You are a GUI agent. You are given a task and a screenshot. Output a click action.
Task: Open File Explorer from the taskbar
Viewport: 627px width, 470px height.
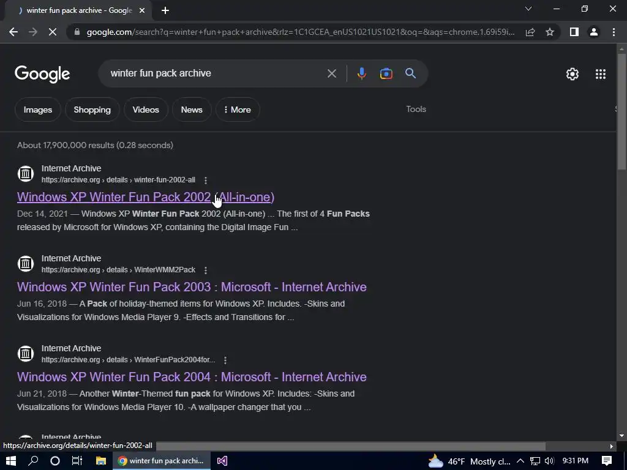[x=101, y=461]
